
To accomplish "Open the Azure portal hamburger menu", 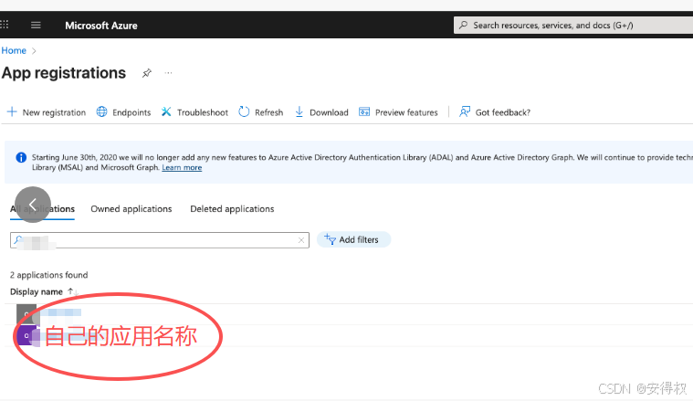I will pos(36,26).
